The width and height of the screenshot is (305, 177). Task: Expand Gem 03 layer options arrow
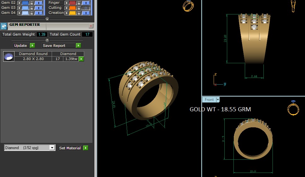19,8
